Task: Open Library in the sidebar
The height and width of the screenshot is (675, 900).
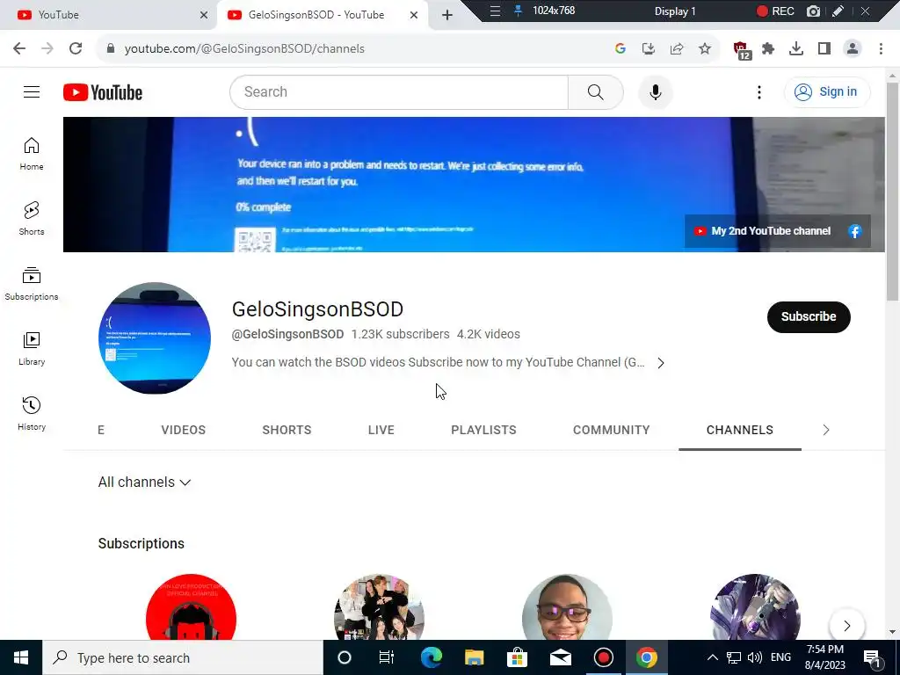Action: [x=32, y=348]
